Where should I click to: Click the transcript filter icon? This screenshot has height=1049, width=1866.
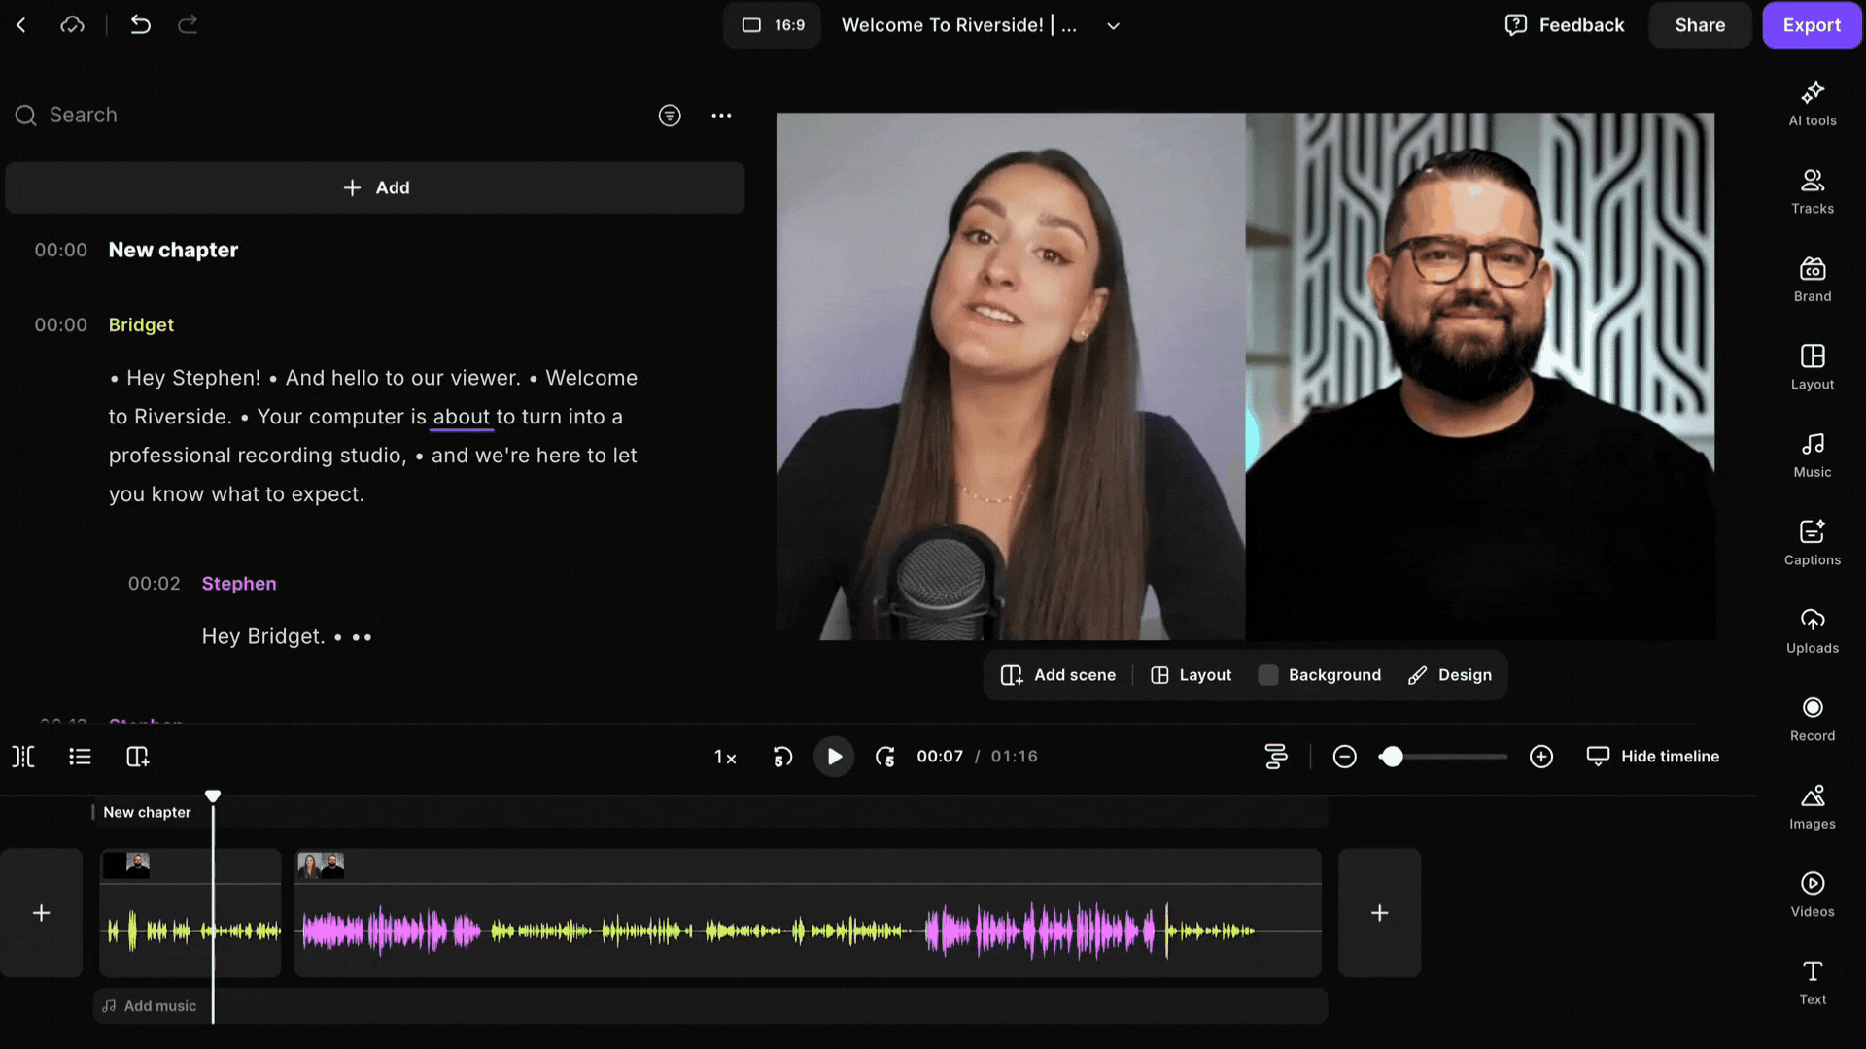point(670,116)
